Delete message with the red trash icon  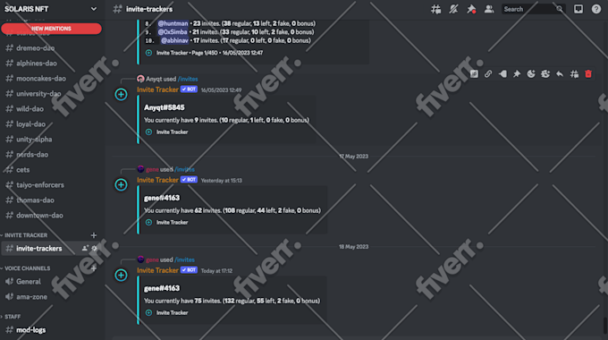588,73
